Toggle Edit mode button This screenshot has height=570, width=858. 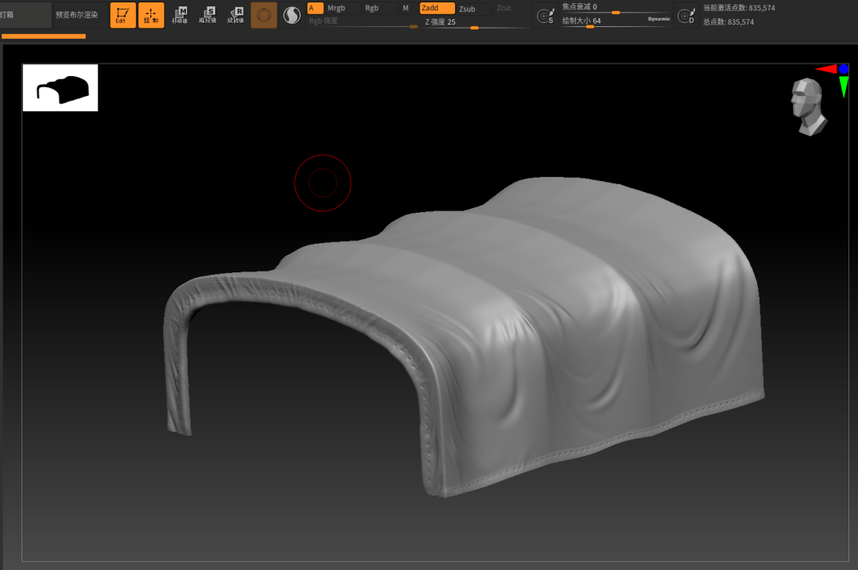(122, 15)
